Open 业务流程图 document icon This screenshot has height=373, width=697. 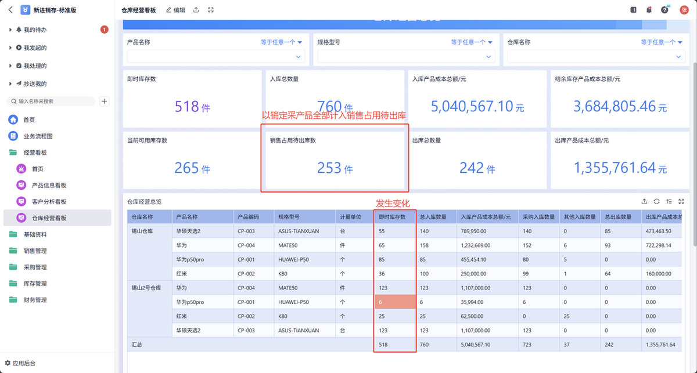[13, 136]
